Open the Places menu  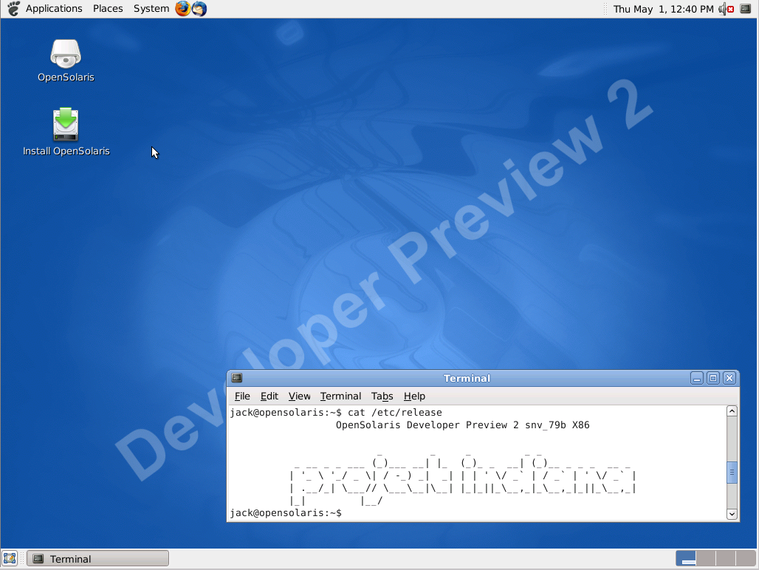108,9
